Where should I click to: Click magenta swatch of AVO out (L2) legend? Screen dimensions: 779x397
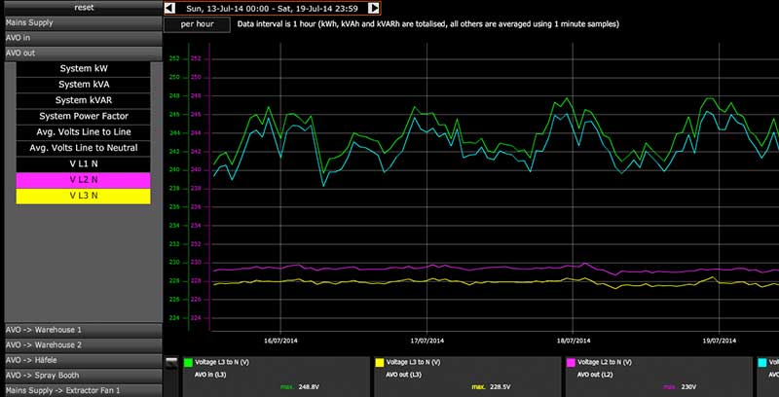pyautogui.click(x=571, y=363)
